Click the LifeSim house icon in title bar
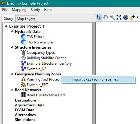140x124 pixels. 3,3
